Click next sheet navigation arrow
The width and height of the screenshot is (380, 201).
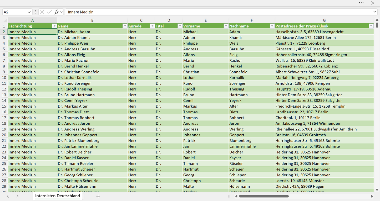[x=17, y=196]
